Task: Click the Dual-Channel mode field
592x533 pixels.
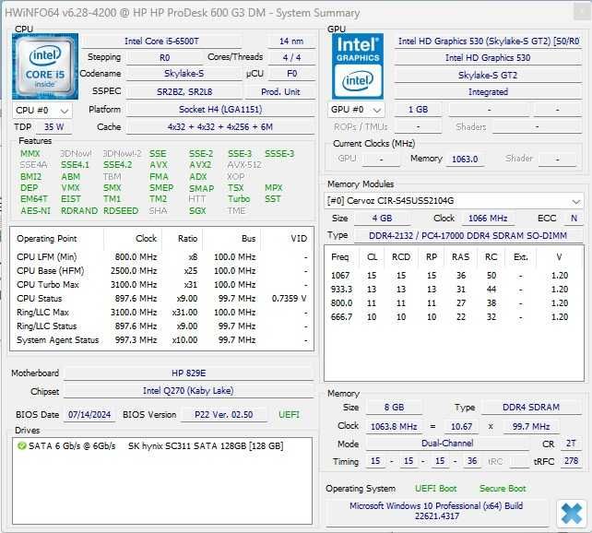Action: tap(447, 444)
